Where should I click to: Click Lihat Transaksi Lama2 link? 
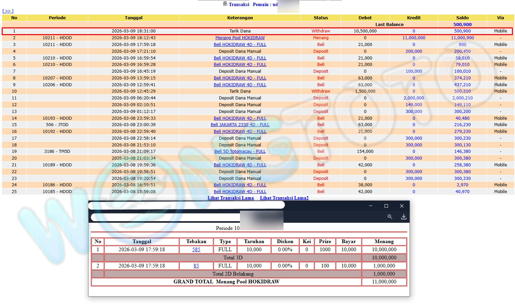coord(284,198)
